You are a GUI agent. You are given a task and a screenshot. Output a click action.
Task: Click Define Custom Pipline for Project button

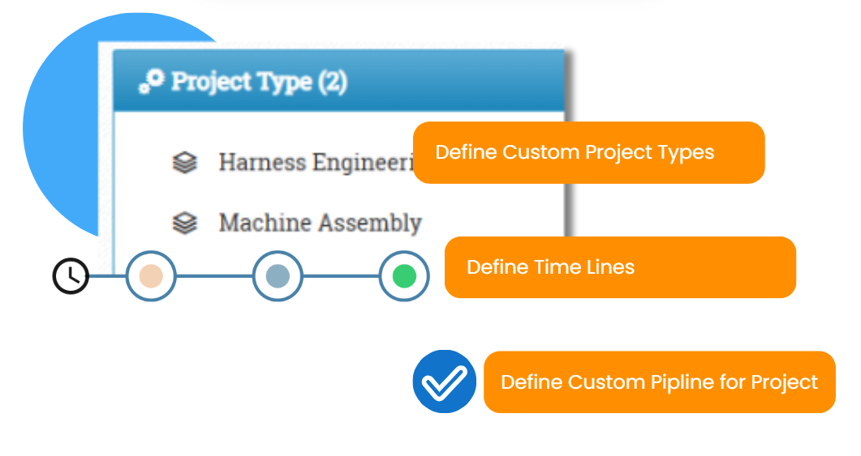[660, 382]
